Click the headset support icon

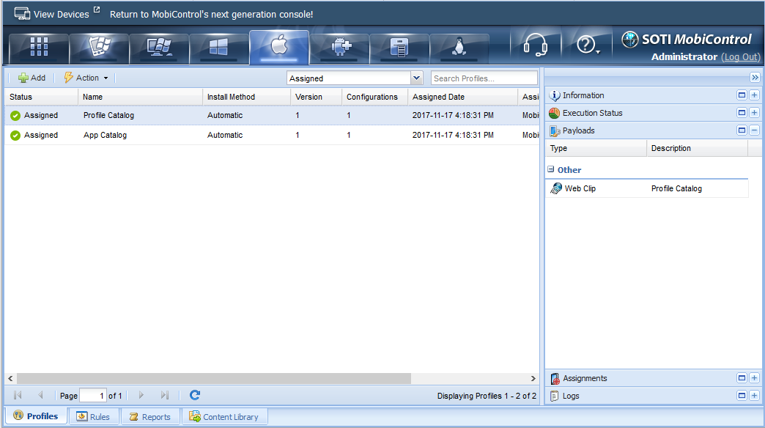[536, 46]
